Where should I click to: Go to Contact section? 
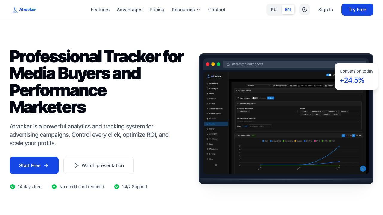tap(217, 10)
